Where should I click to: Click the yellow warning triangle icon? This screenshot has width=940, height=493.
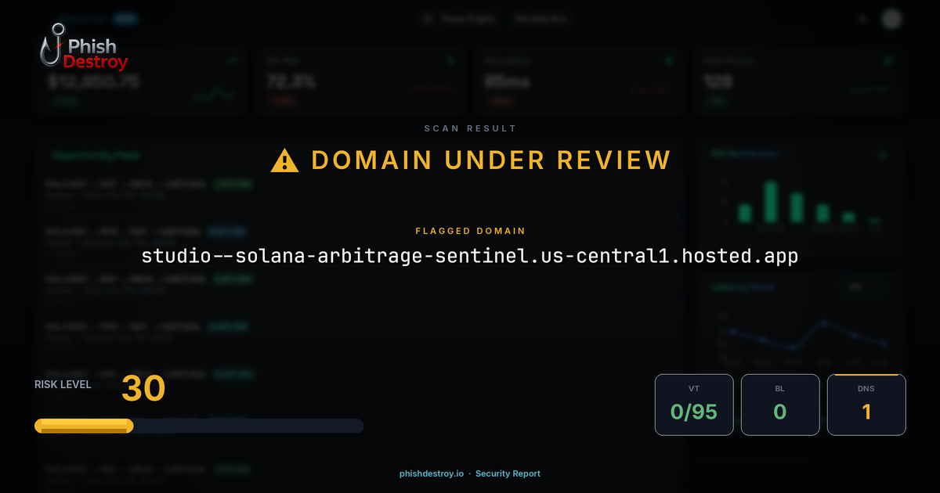coord(284,160)
